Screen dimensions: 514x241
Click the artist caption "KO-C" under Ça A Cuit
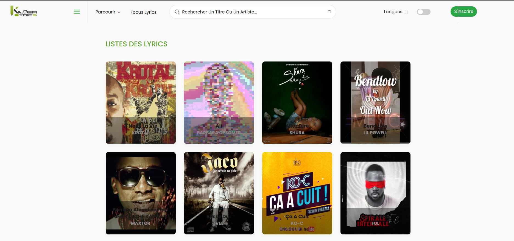pyautogui.click(x=297, y=223)
